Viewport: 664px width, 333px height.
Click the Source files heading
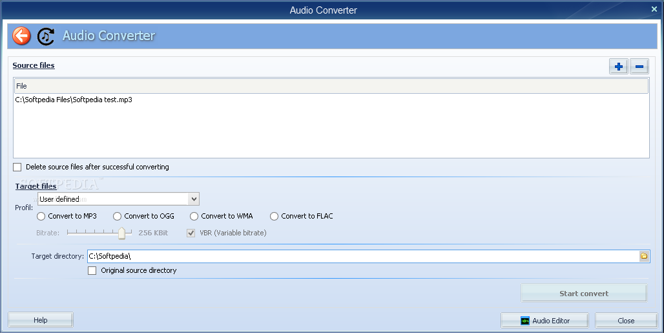[34, 65]
